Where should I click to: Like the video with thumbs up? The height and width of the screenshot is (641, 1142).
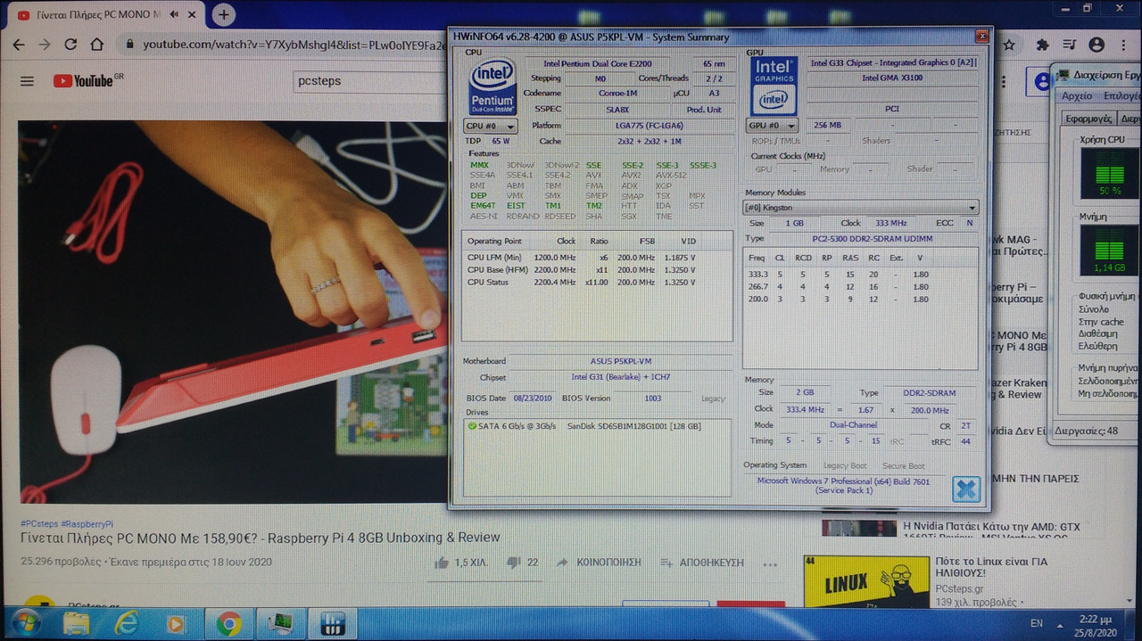click(x=459, y=563)
